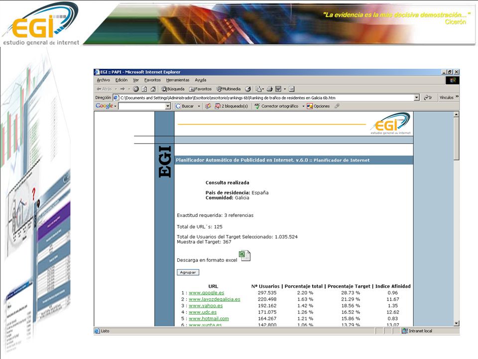Click the History clock icon
478x359 pixels.
(x=248, y=89)
